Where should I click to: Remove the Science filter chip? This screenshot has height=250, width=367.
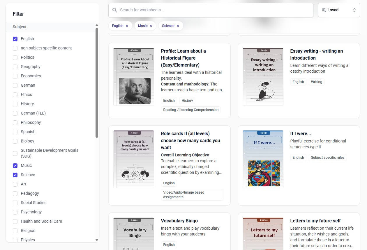[x=178, y=26]
